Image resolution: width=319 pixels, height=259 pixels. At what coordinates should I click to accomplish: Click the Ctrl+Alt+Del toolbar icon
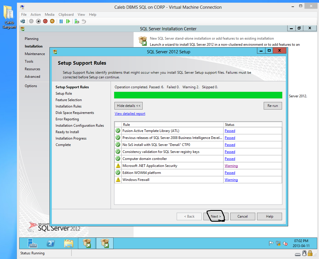pos(23,21)
